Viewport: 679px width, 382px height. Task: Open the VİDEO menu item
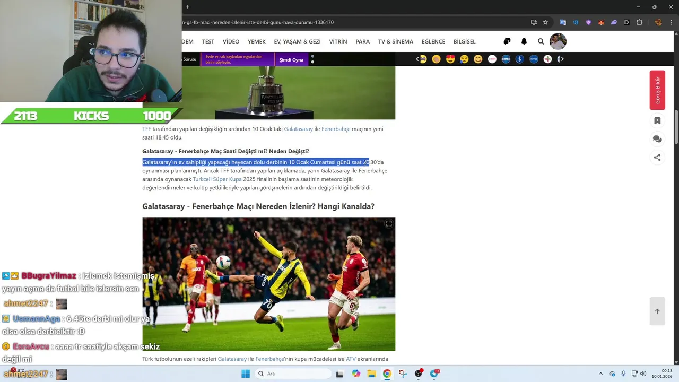[231, 41]
